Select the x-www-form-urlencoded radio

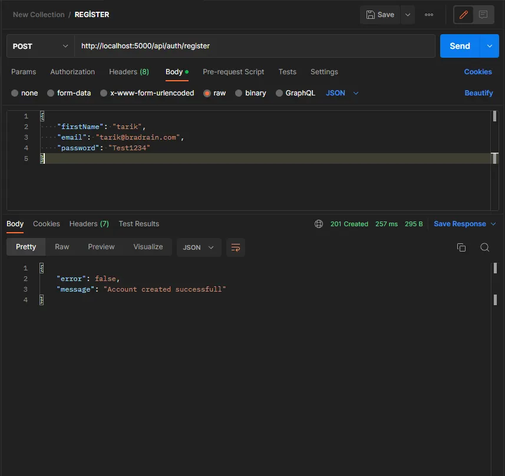(103, 93)
